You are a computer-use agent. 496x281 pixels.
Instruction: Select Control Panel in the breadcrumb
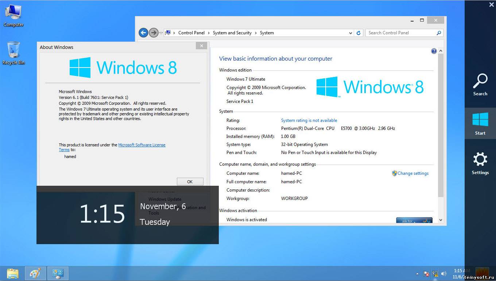point(191,33)
